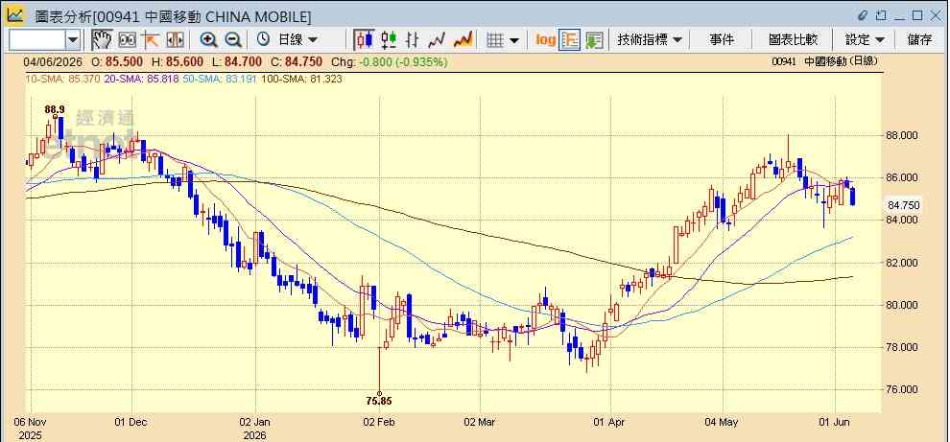Click the 20-SMA: 85.818 legend label
Image resolution: width=950 pixels, height=442 pixels.
pos(141,79)
